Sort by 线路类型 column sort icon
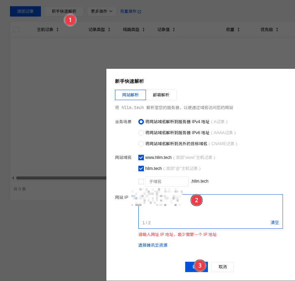This screenshot has height=281, width=295. pyautogui.click(x=144, y=30)
